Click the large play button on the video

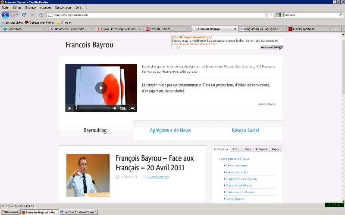point(101,88)
